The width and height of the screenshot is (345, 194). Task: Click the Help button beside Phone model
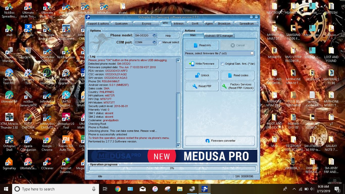(168, 36)
